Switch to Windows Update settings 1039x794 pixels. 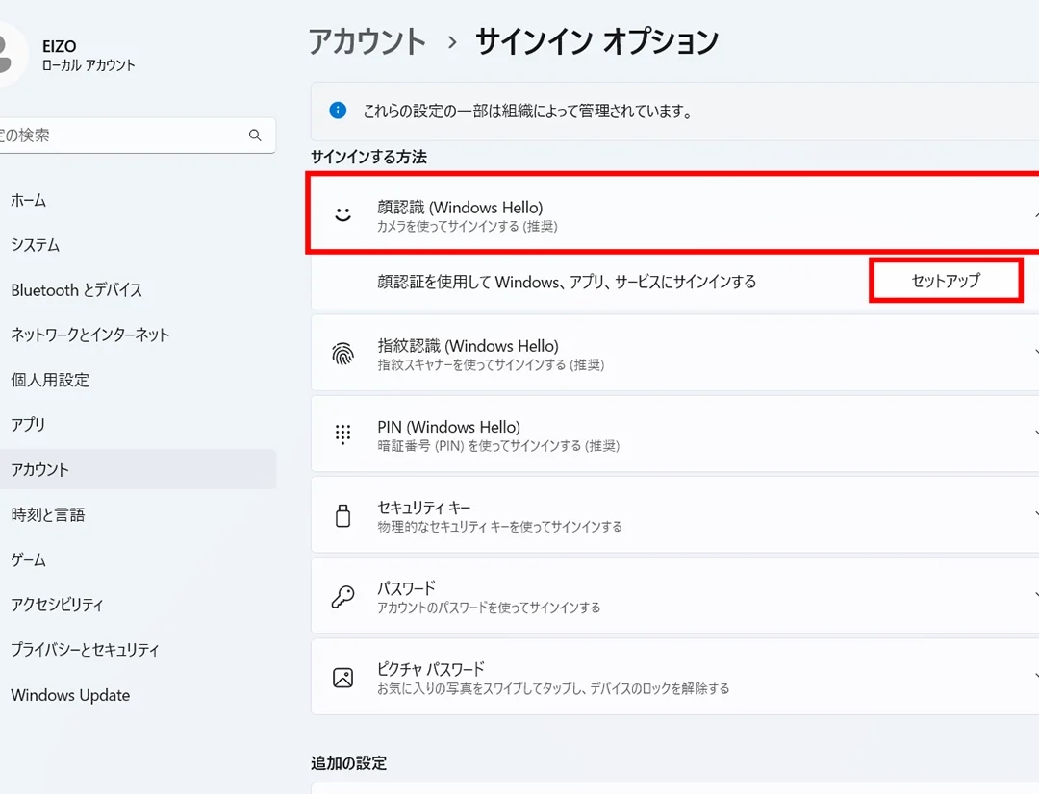pos(70,694)
